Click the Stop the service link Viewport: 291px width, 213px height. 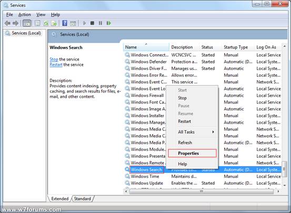54,59
